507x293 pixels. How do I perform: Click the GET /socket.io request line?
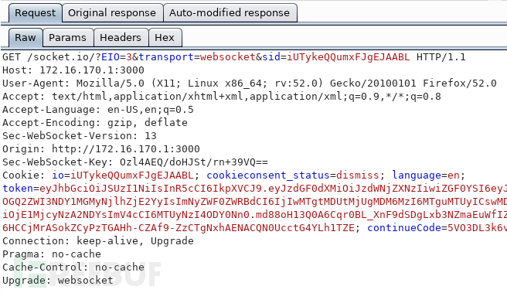pyautogui.click(x=234, y=57)
